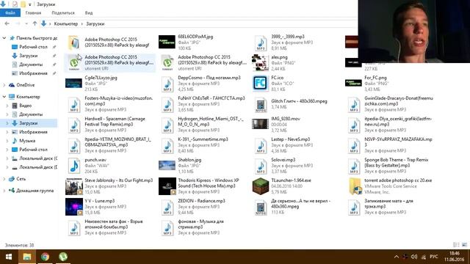
Task: Select highlighted Adobe Photoshop utorrent URI file icon
Action: pos(74,63)
